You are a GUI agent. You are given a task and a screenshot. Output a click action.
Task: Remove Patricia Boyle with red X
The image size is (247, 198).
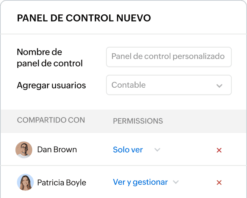[219, 183]
